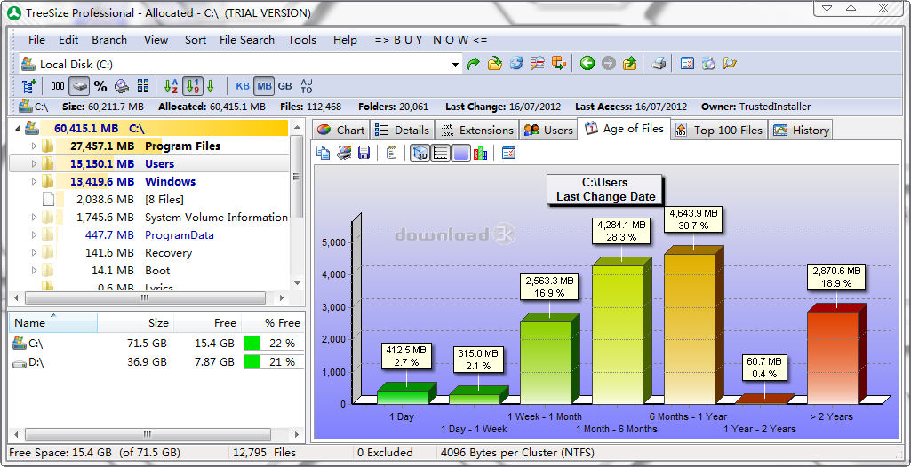Click folder tree horizontal scrollbar thumb
This screenshot has width=911, height=467.
coord(145,297)
